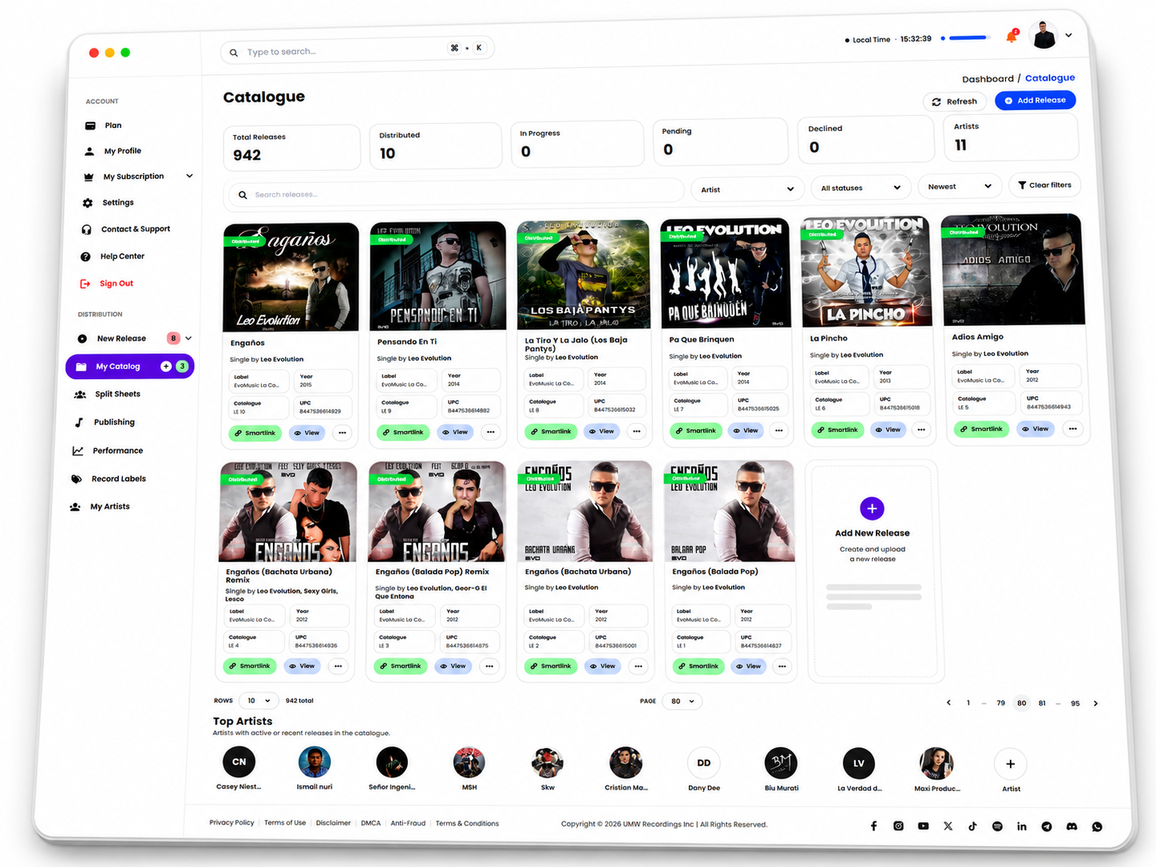Image resolution: width=1156 pixels, height=867 pixels.
Task: Open Telegram icon in footer
Action: point(1047,826)
